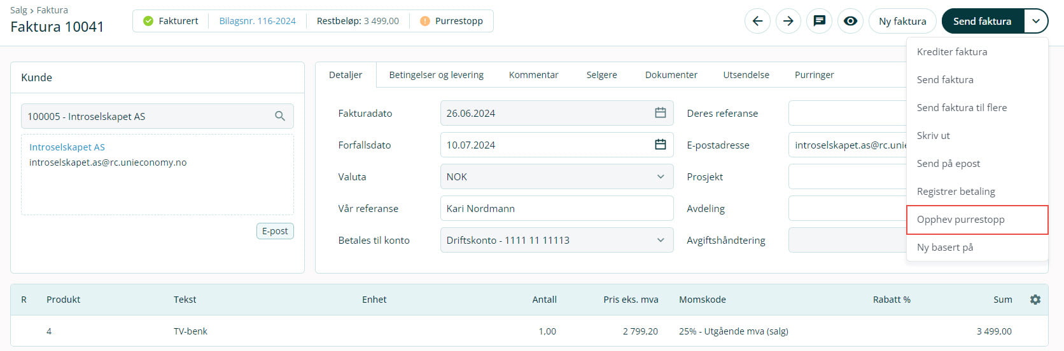The width and height of the screenshot is (1064, 351).
Task: Open the comments chat bubble icon
Action: tap(819, 21)
